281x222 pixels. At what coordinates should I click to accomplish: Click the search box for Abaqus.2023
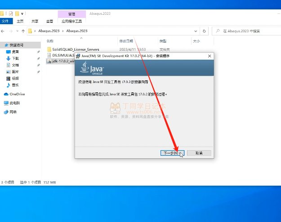[x=246, y=31]
